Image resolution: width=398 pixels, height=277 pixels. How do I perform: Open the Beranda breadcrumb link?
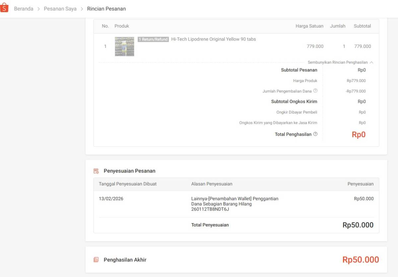[x=24, y=9]
